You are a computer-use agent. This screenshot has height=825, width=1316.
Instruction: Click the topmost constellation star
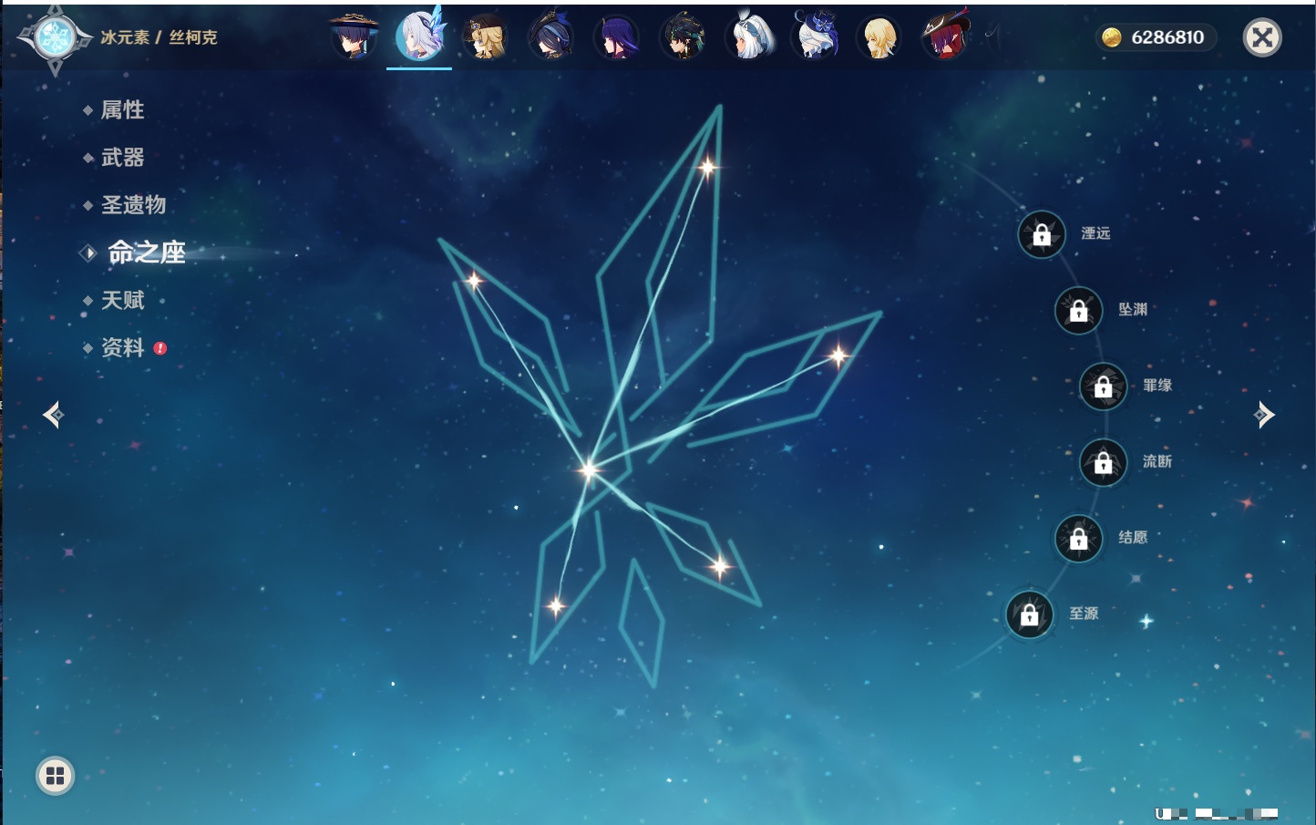[x=708, y=167]
